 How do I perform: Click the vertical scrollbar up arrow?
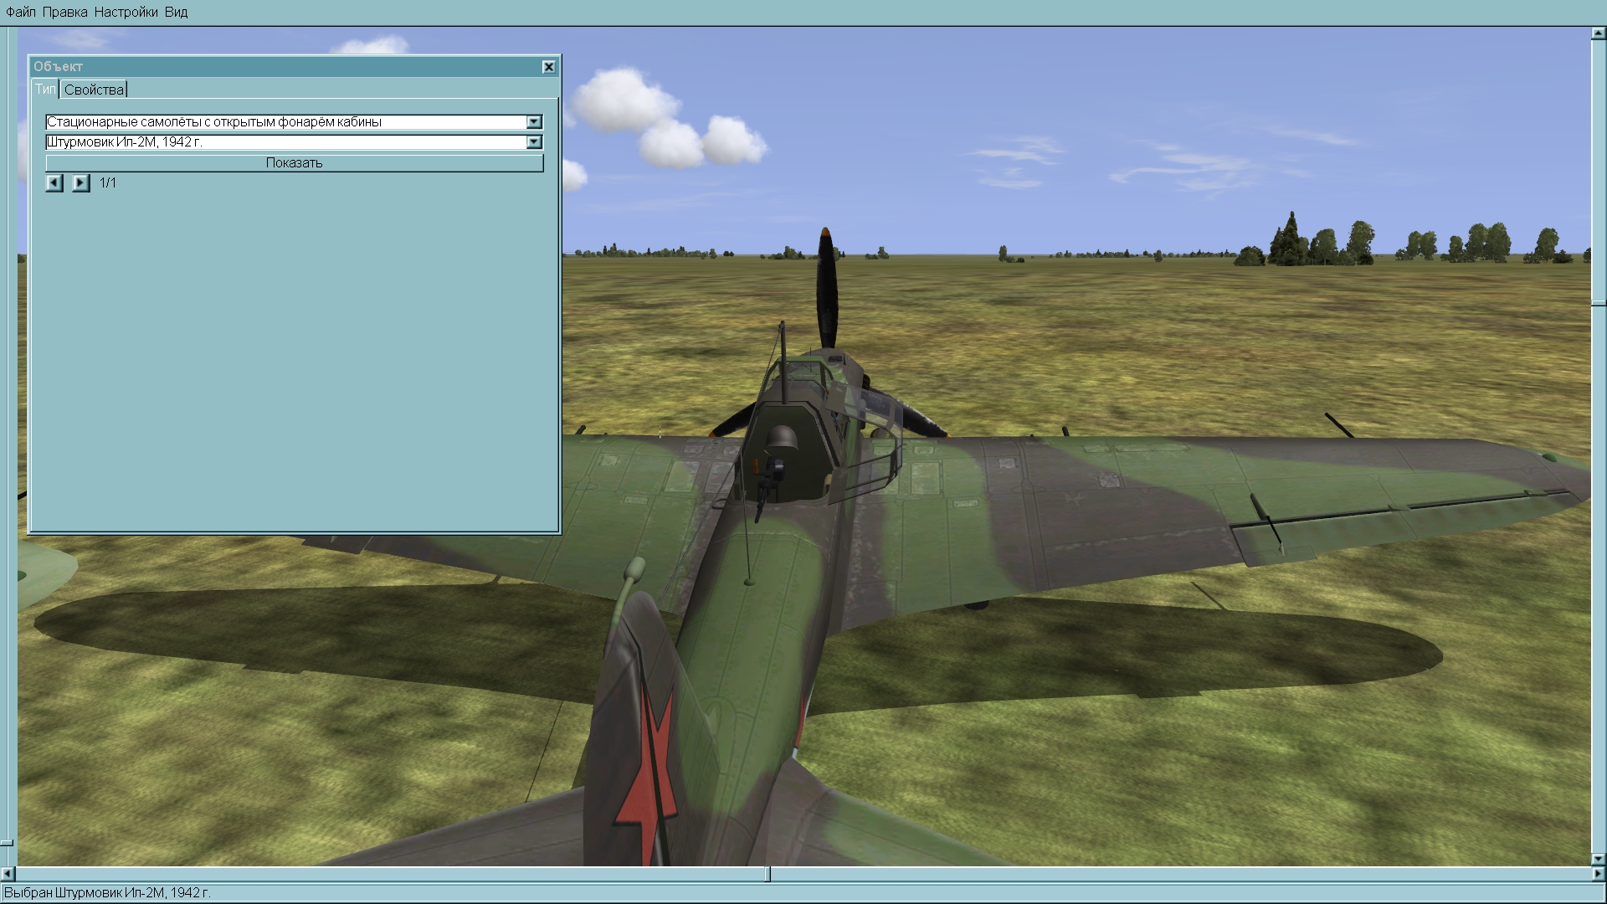pos(1598,33)
